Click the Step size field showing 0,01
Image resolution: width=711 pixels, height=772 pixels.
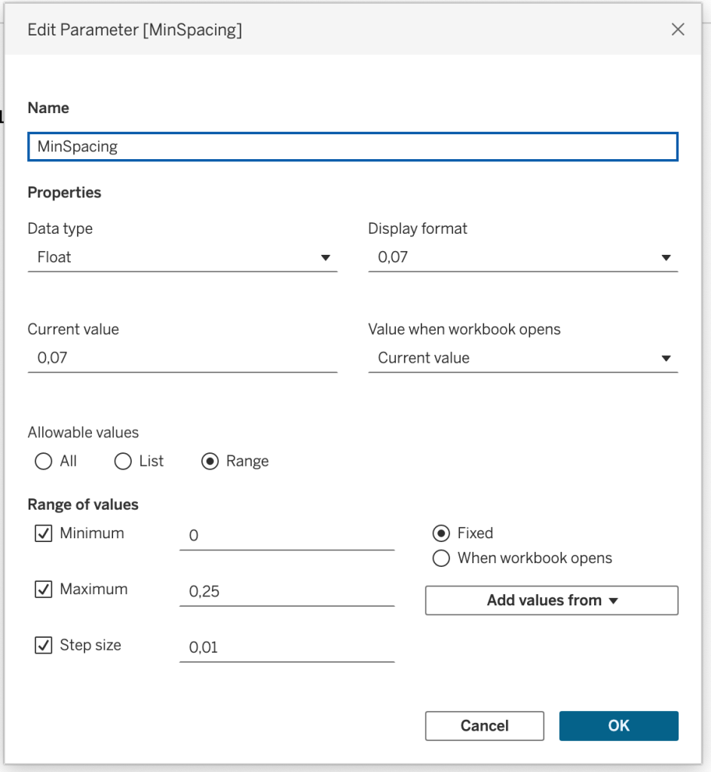tap(287, 648)
